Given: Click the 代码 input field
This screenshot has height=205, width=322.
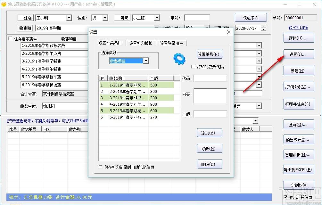Looking at the screenshot, I should 210,78.
